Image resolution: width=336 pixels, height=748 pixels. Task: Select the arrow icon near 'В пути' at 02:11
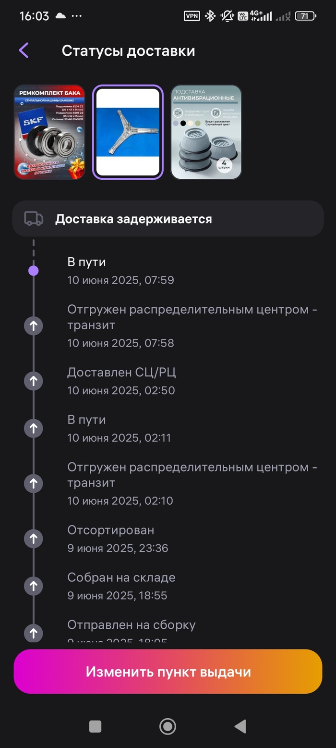point(33,428)
